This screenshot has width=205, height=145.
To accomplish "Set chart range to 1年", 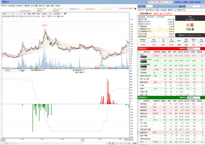I will (x=125, y=143).
